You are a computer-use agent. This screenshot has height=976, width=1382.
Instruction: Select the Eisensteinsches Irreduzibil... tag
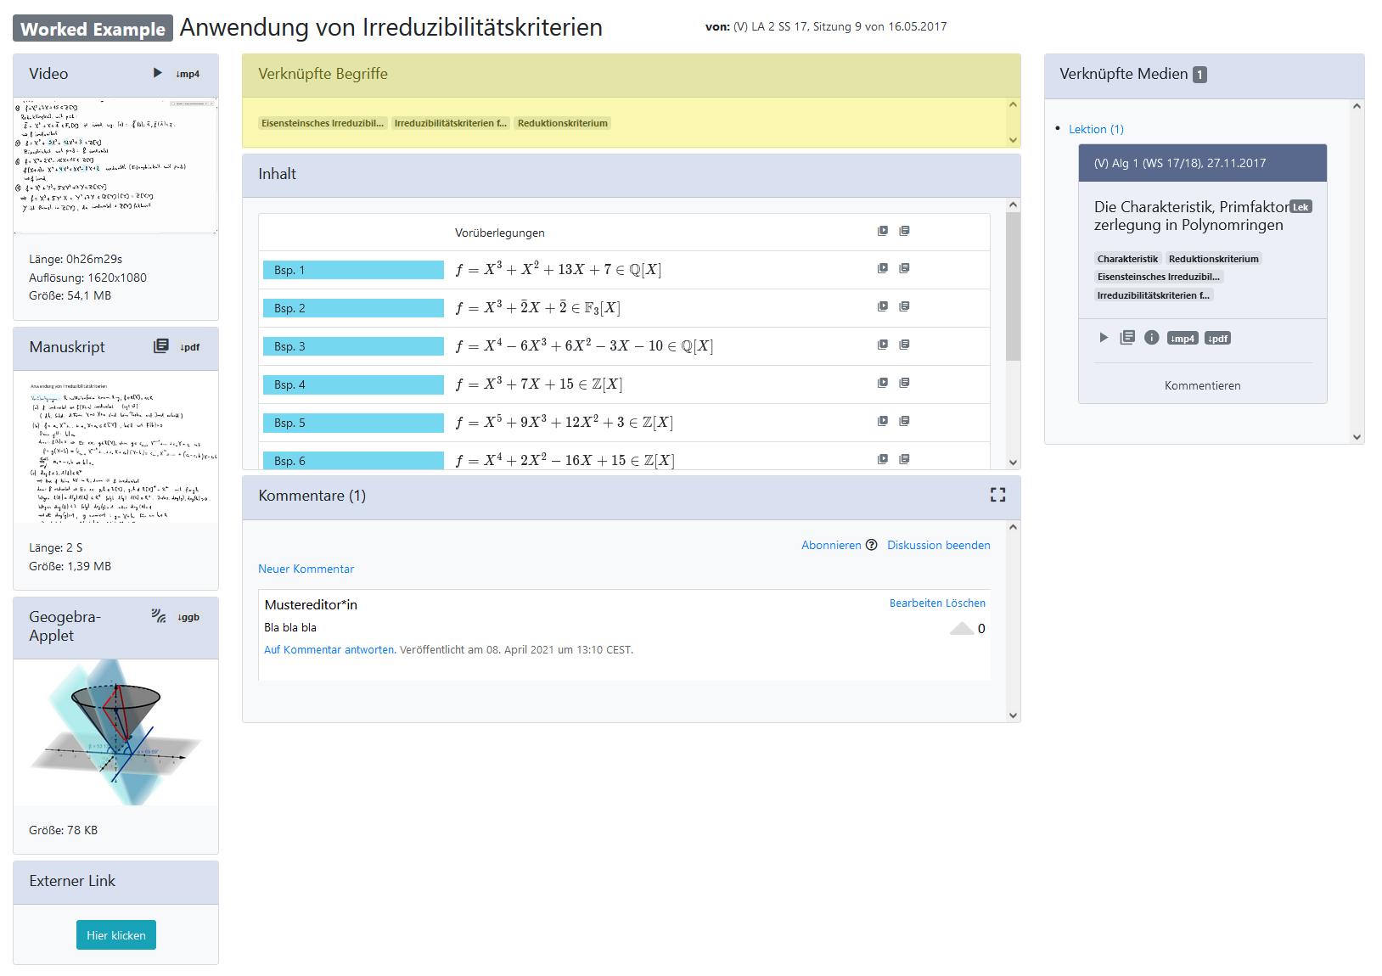(x=323, y=123)
